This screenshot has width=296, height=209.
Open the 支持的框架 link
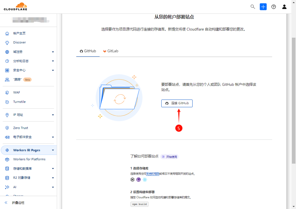152,174
